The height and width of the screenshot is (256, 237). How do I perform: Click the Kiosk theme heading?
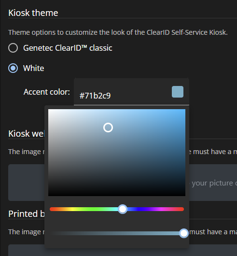(x=33, y=13)
